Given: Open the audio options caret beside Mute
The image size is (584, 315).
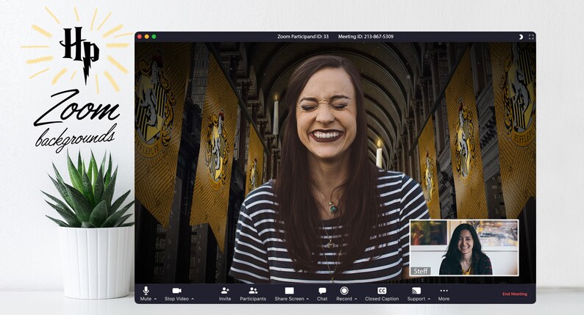Looking at the screenshot, I should tap(155, 299).
